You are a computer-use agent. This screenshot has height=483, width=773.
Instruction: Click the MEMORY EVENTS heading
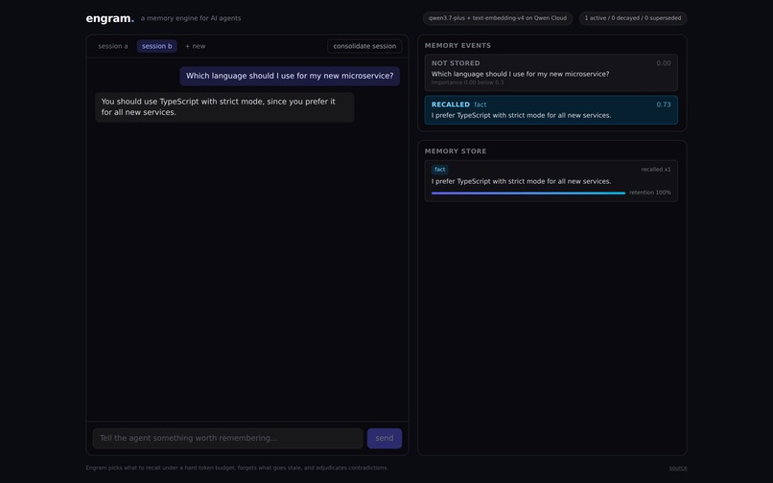(x=457, y=45)
